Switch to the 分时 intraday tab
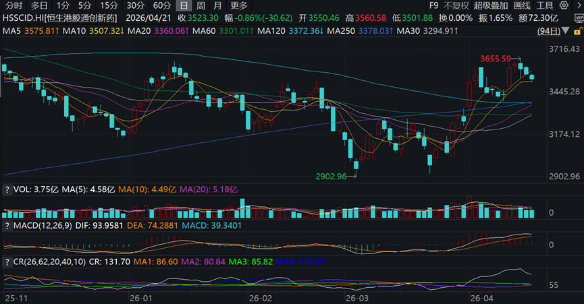Viewport: 584px width, 304px height. tap(14, 5)
